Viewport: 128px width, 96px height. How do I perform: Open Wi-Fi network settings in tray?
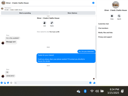(x=92, y=91)
